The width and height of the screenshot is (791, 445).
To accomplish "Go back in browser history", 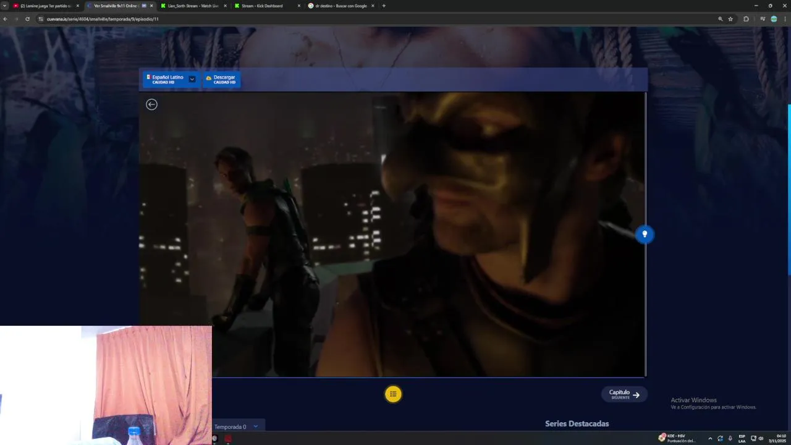I will click(5, 19).
